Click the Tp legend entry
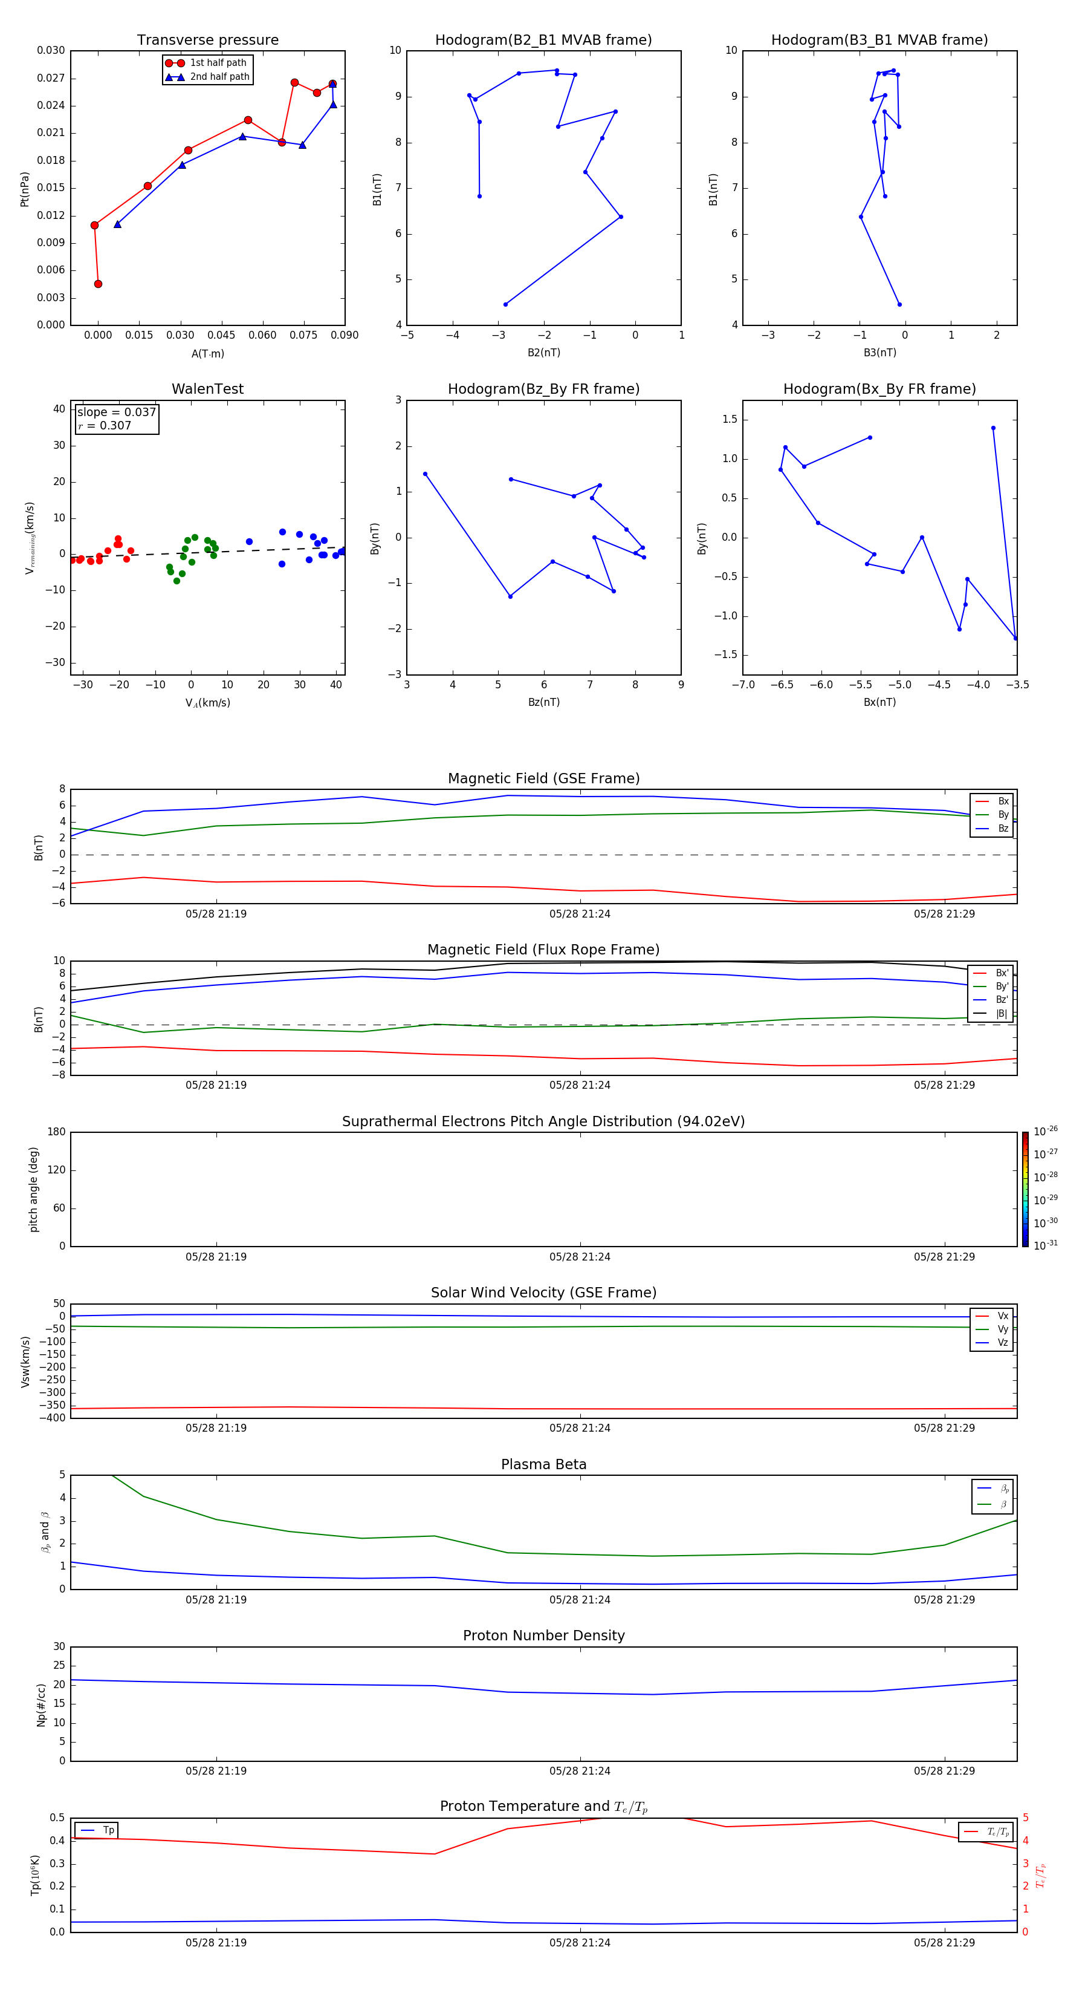 (97, 1830)
